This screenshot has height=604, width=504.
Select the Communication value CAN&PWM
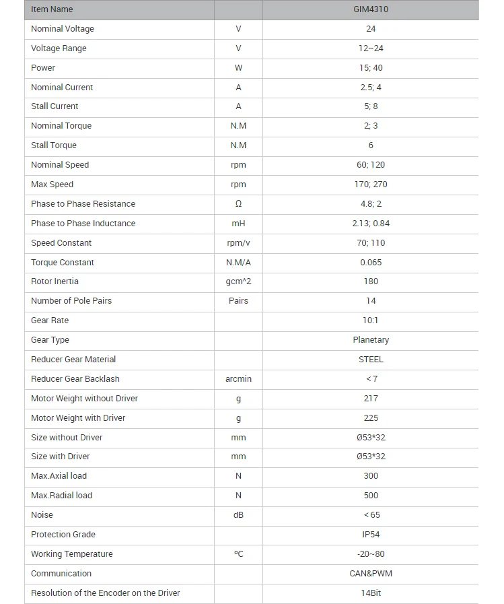pos(371,574)
